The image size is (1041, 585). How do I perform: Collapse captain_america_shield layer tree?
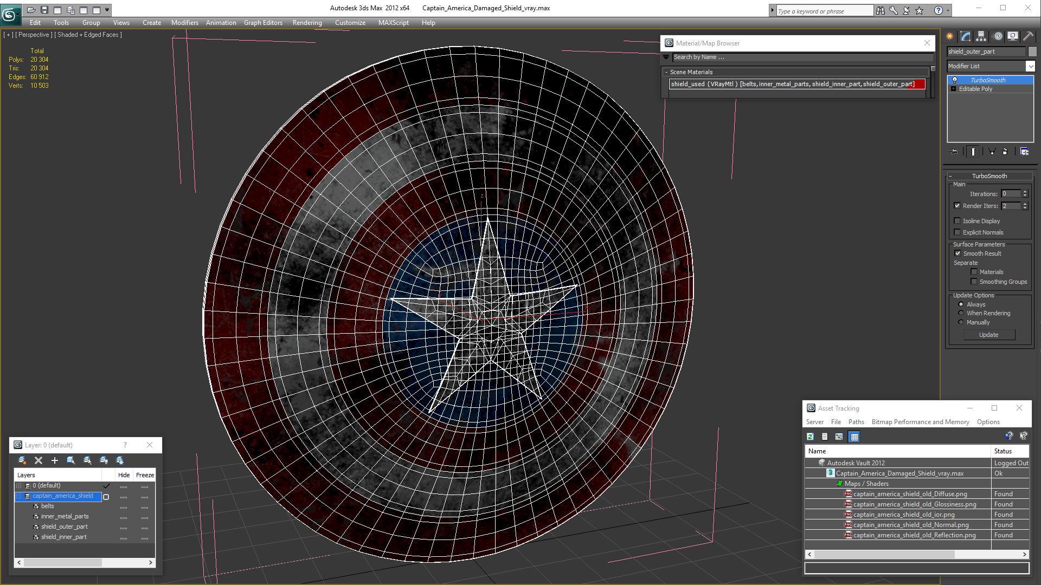(19, 496)
